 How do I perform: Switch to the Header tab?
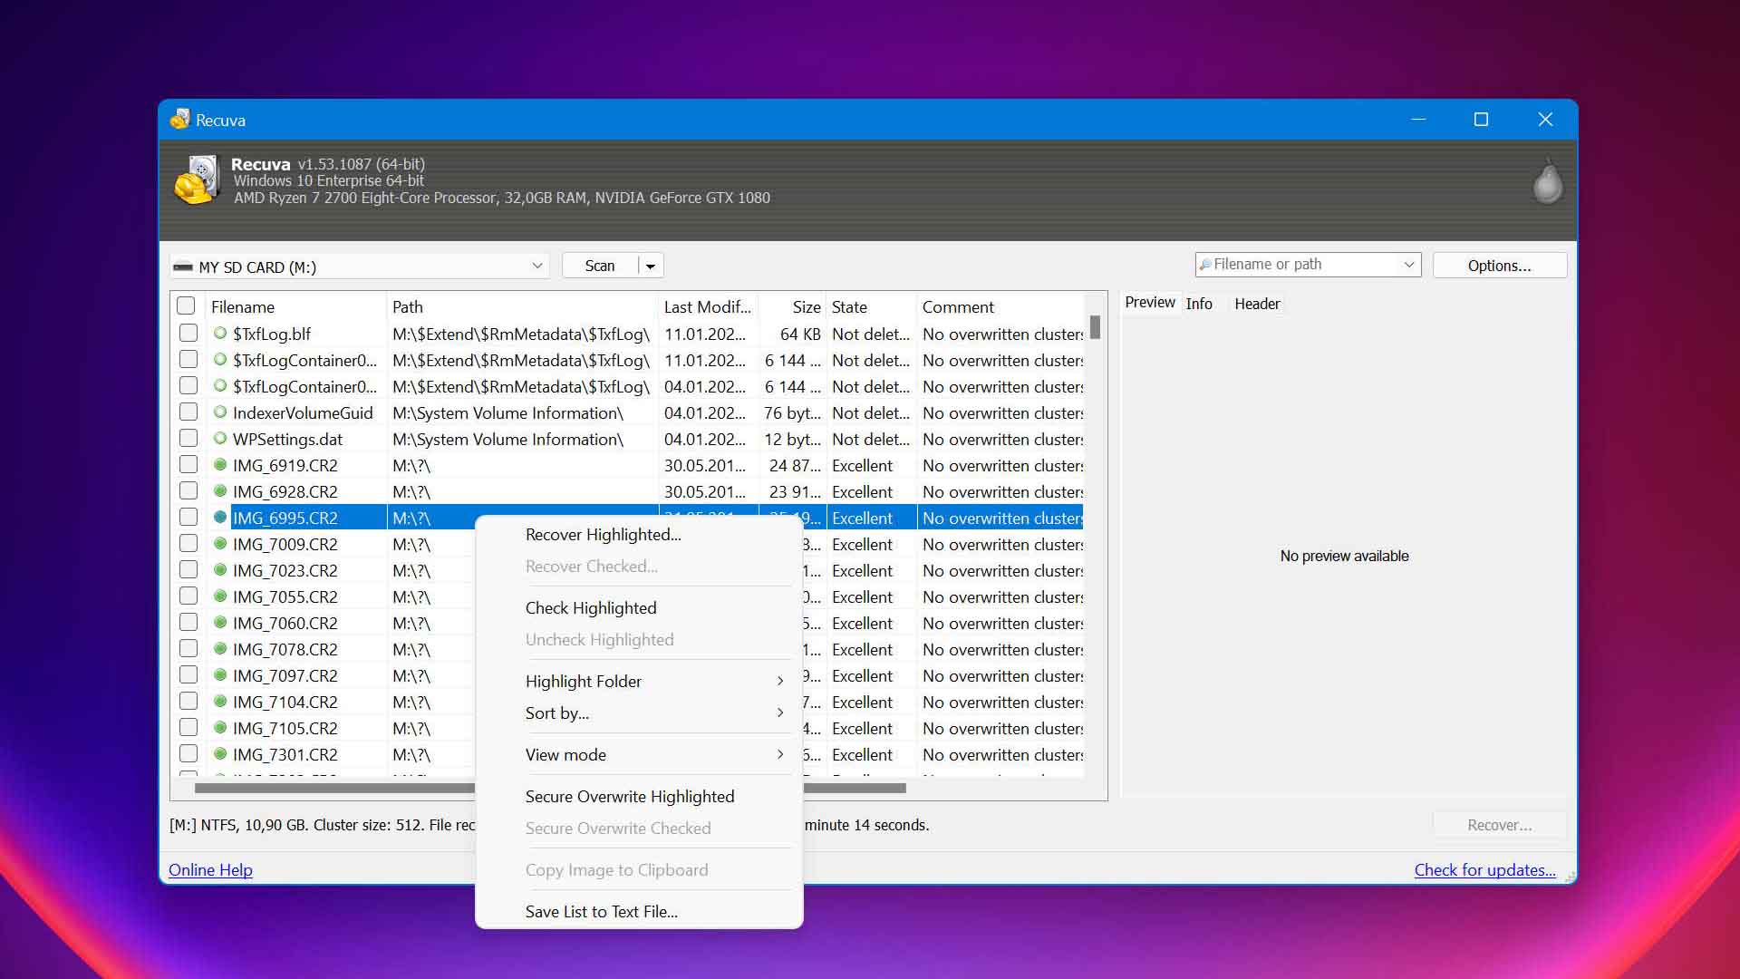[1257, 304]
